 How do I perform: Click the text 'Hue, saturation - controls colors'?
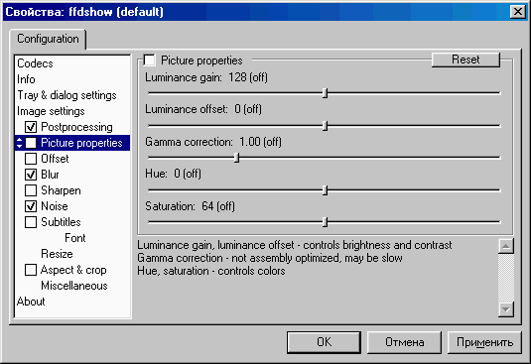[x=211, y=271]
